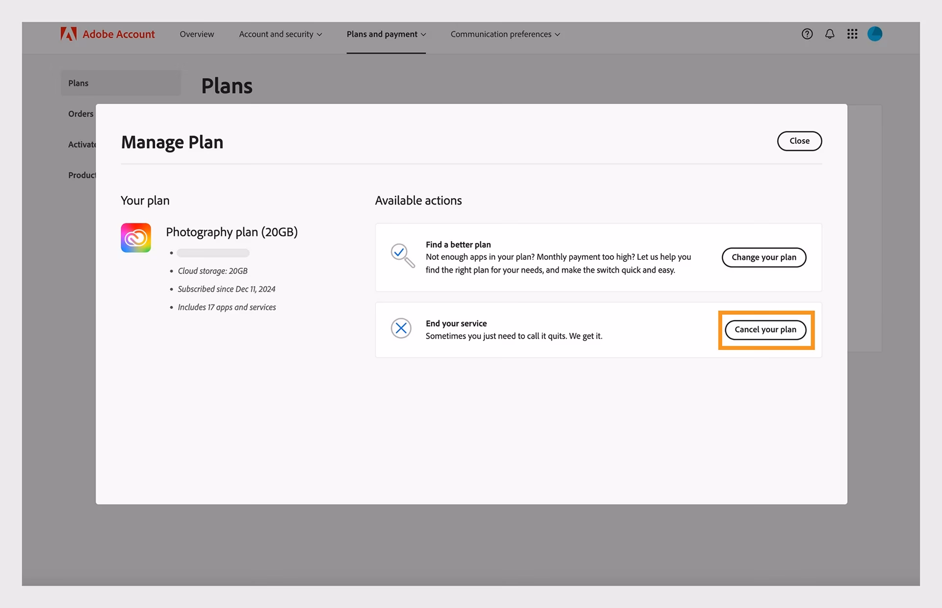Open the help question mark icon
The image size is (942, 608).
click(807, 34)
